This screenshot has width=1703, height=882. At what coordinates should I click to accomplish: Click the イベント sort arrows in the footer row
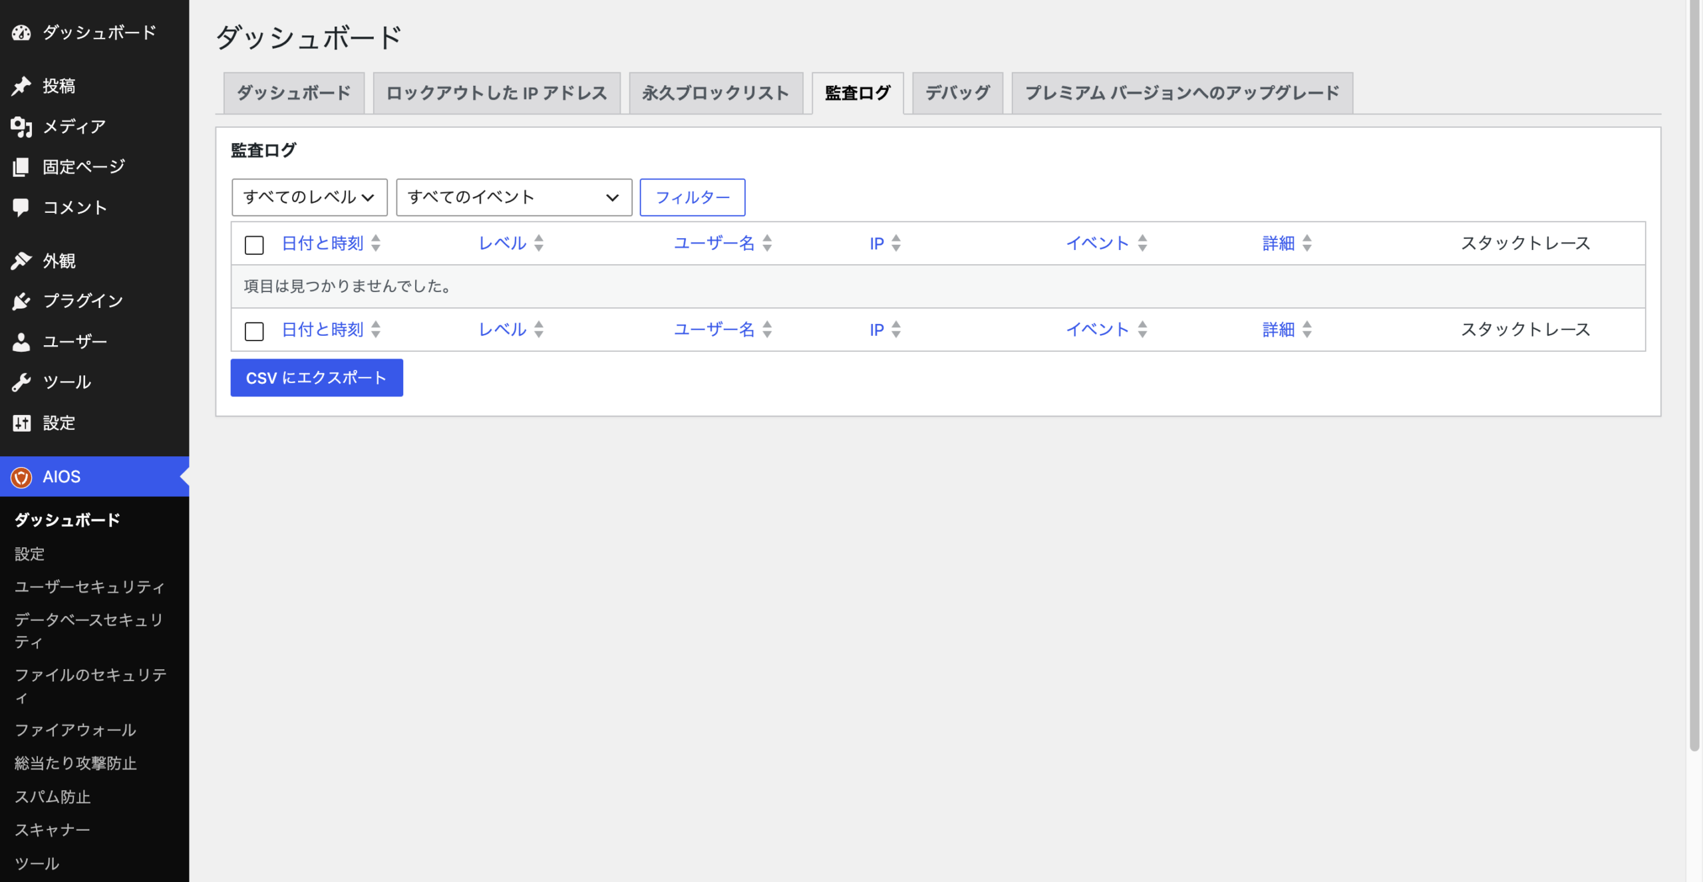pyautogui.click(x=1142, y=329)
